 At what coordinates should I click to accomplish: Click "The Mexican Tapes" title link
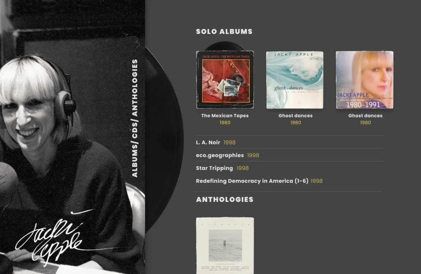225,116
